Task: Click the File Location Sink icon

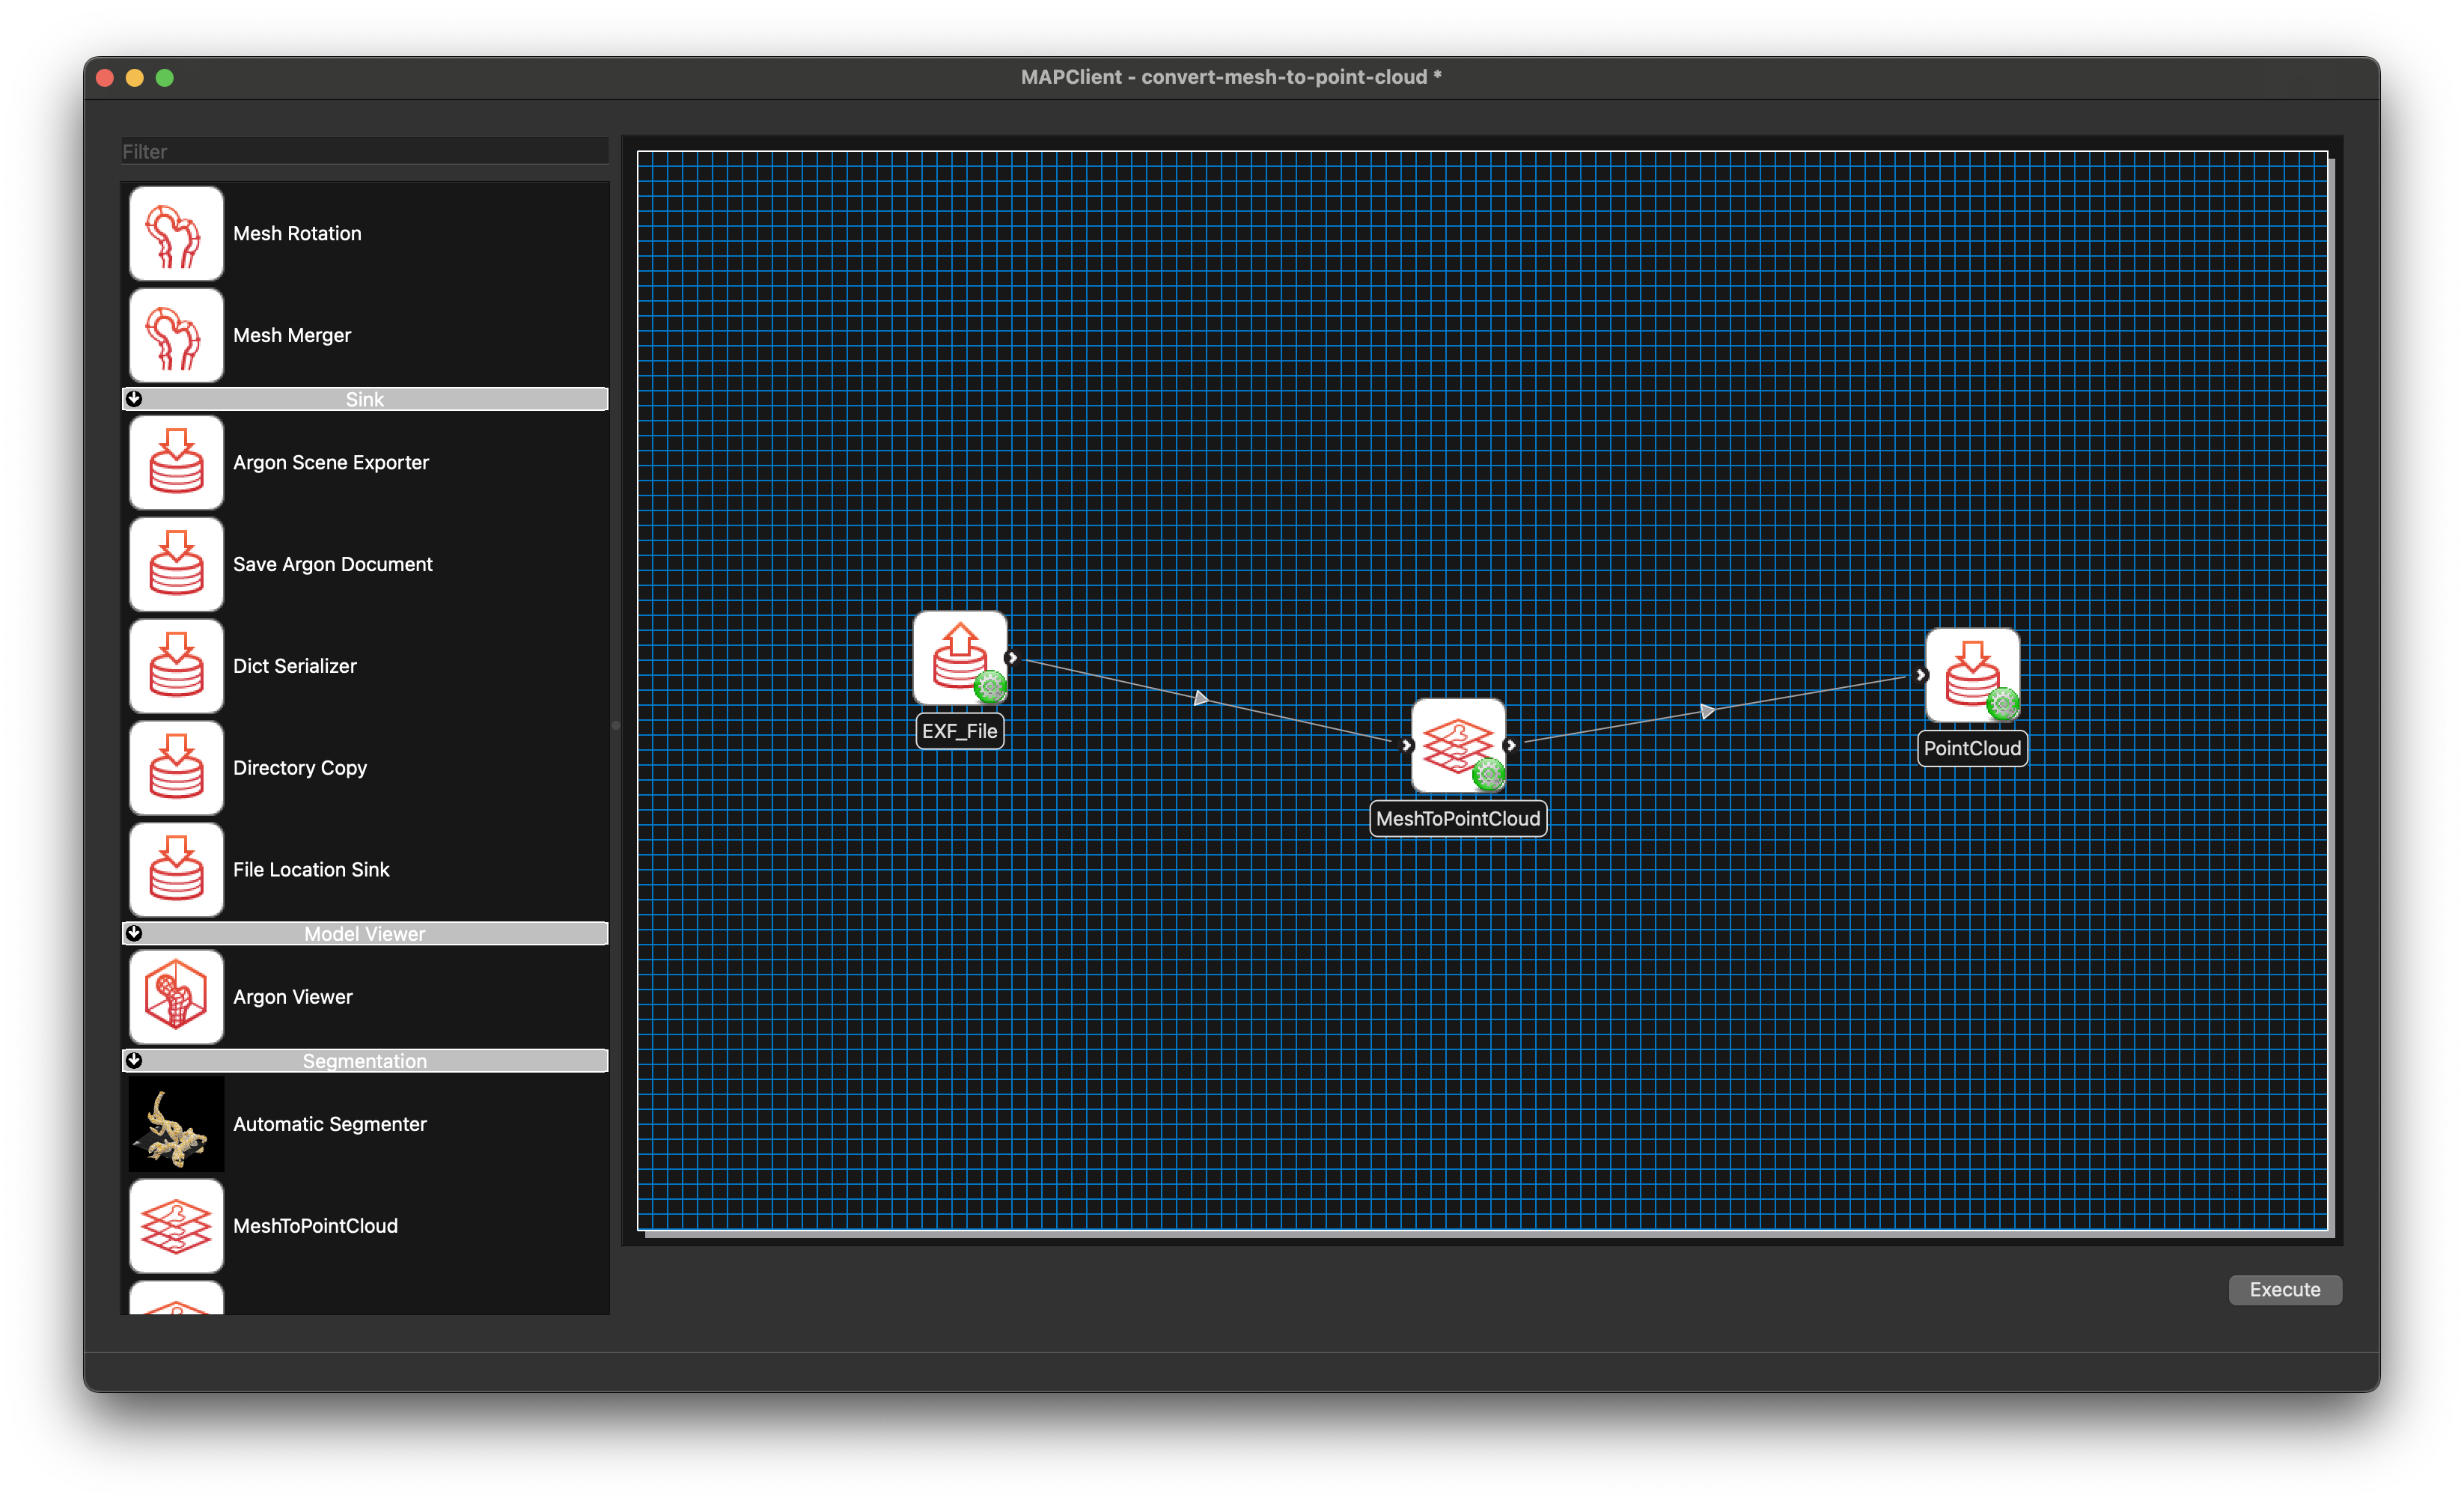Action: point(176,870)
